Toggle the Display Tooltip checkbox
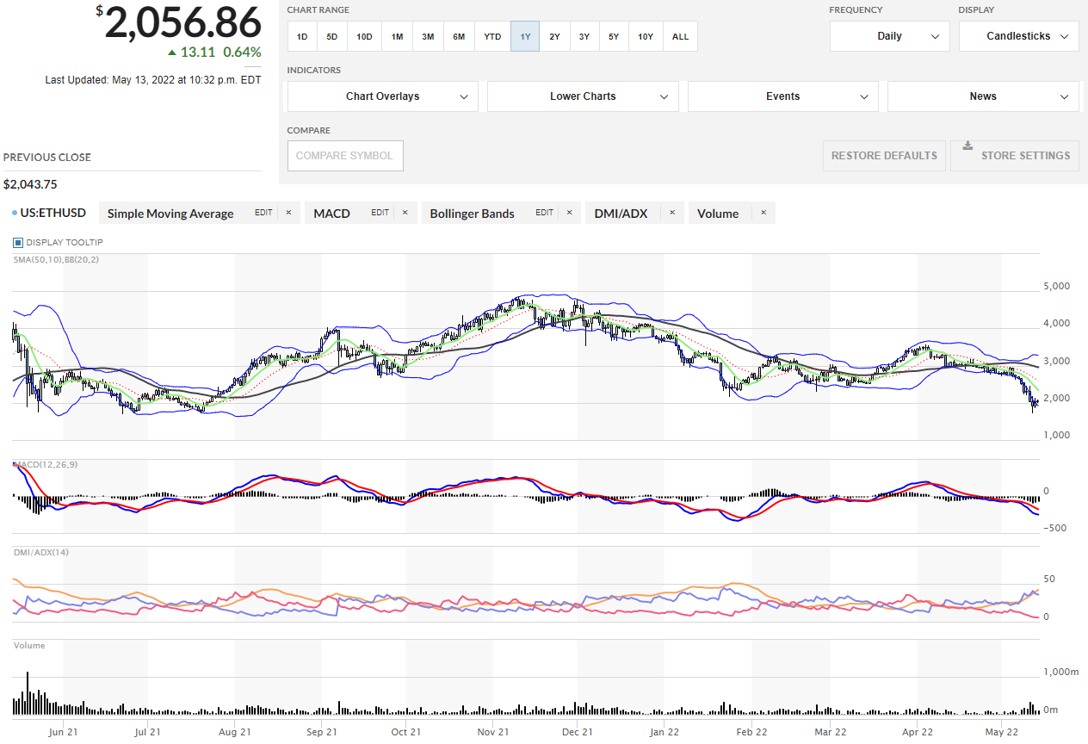 [x=18, y=243]
